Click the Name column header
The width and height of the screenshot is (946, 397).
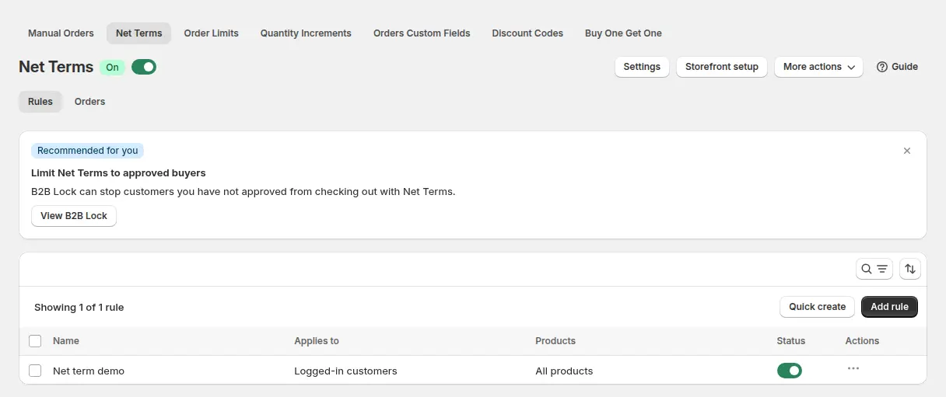coord(66,341)
